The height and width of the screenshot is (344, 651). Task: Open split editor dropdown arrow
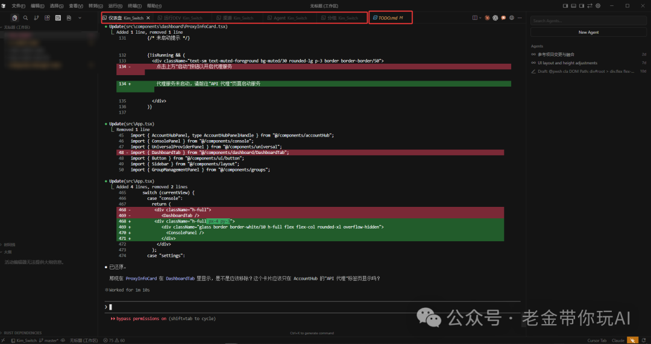tap(480, 18)
